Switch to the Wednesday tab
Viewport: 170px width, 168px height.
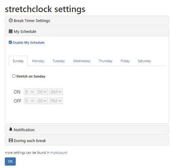82,61
